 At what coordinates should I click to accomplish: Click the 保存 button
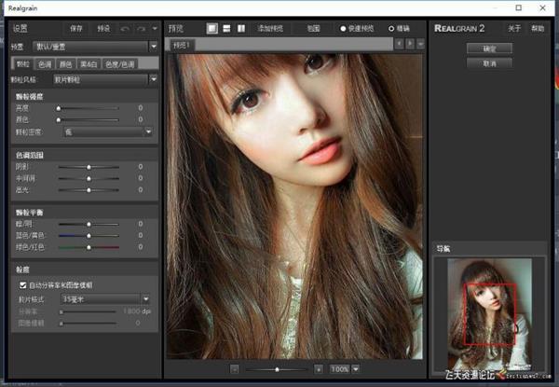76,29
